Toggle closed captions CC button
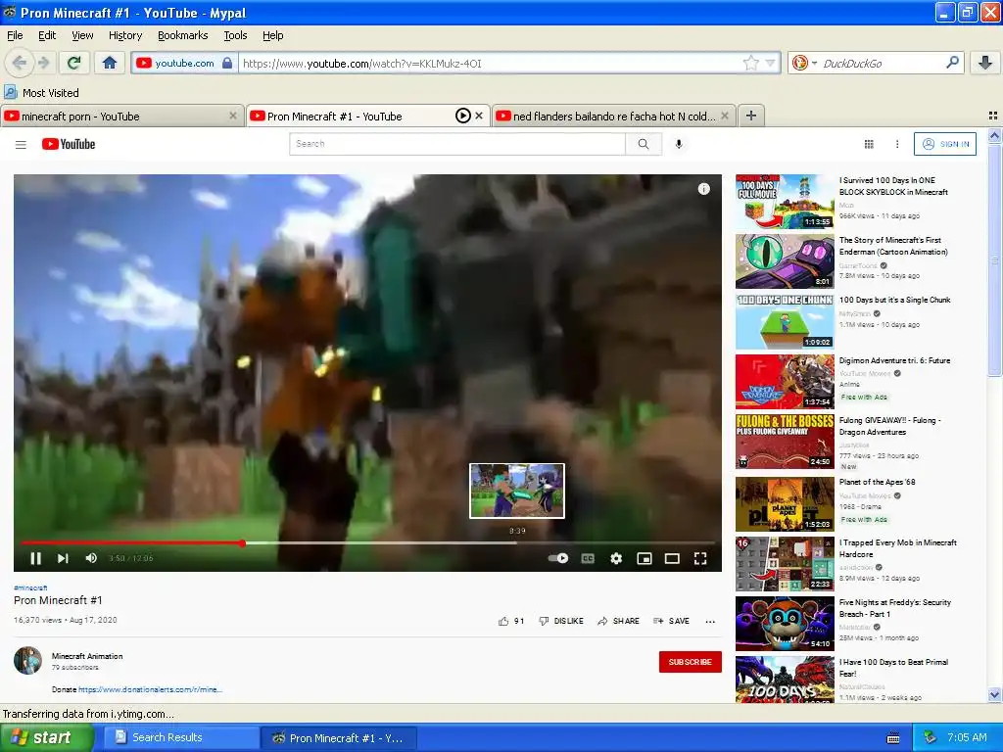The height and width of the screenshot is (752, 1003). pos(588,558)
